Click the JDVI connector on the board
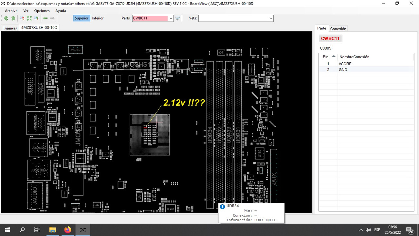This screenshot has height=236, width=419. pos(30,89)
